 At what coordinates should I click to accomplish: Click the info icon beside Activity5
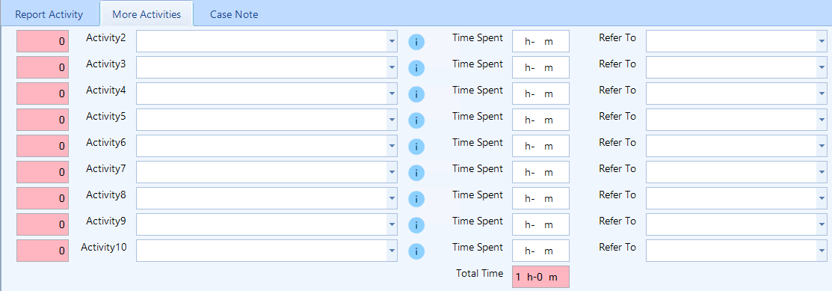click(416, 120)
